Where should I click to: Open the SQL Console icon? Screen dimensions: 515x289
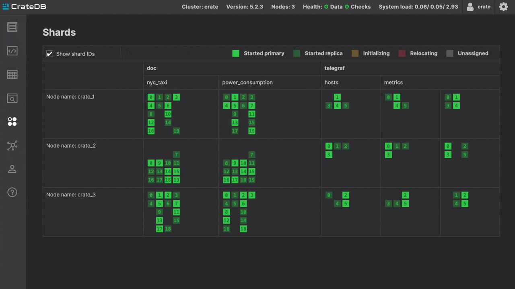(12, 51)
